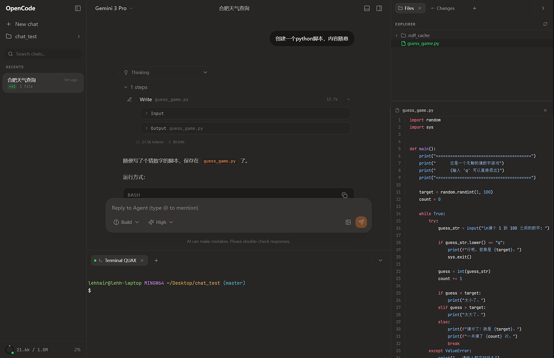Toggle the left sidebar panel icon
This screenshot has width=554, height=358.
(x=78, y=8)
